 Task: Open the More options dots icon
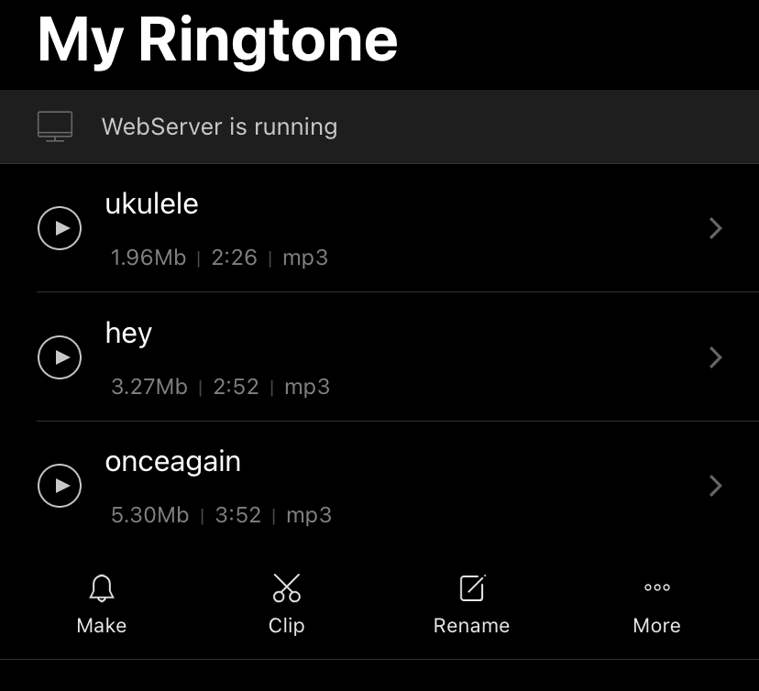657,587
